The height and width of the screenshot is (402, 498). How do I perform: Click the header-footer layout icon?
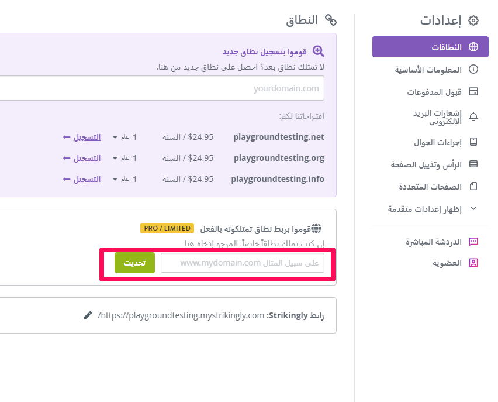click(x=473, y=164)
